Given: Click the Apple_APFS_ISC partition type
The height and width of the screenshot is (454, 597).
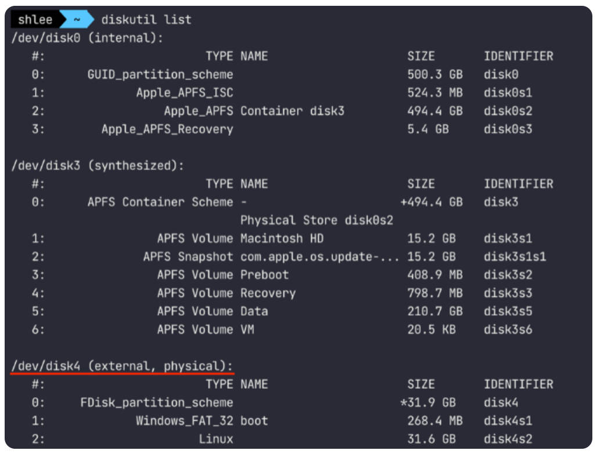Looking at the screenshot, I should tap(184, 92).
